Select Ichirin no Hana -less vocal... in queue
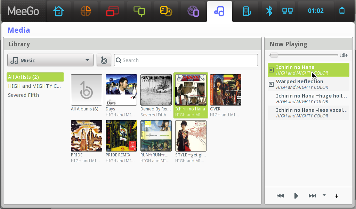Image resolution: width=356 pixels, height=209 pixels. point(309,113)
